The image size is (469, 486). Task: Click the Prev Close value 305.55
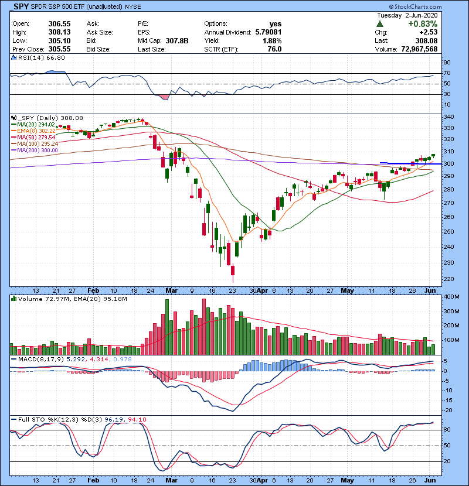coord(59,49)
